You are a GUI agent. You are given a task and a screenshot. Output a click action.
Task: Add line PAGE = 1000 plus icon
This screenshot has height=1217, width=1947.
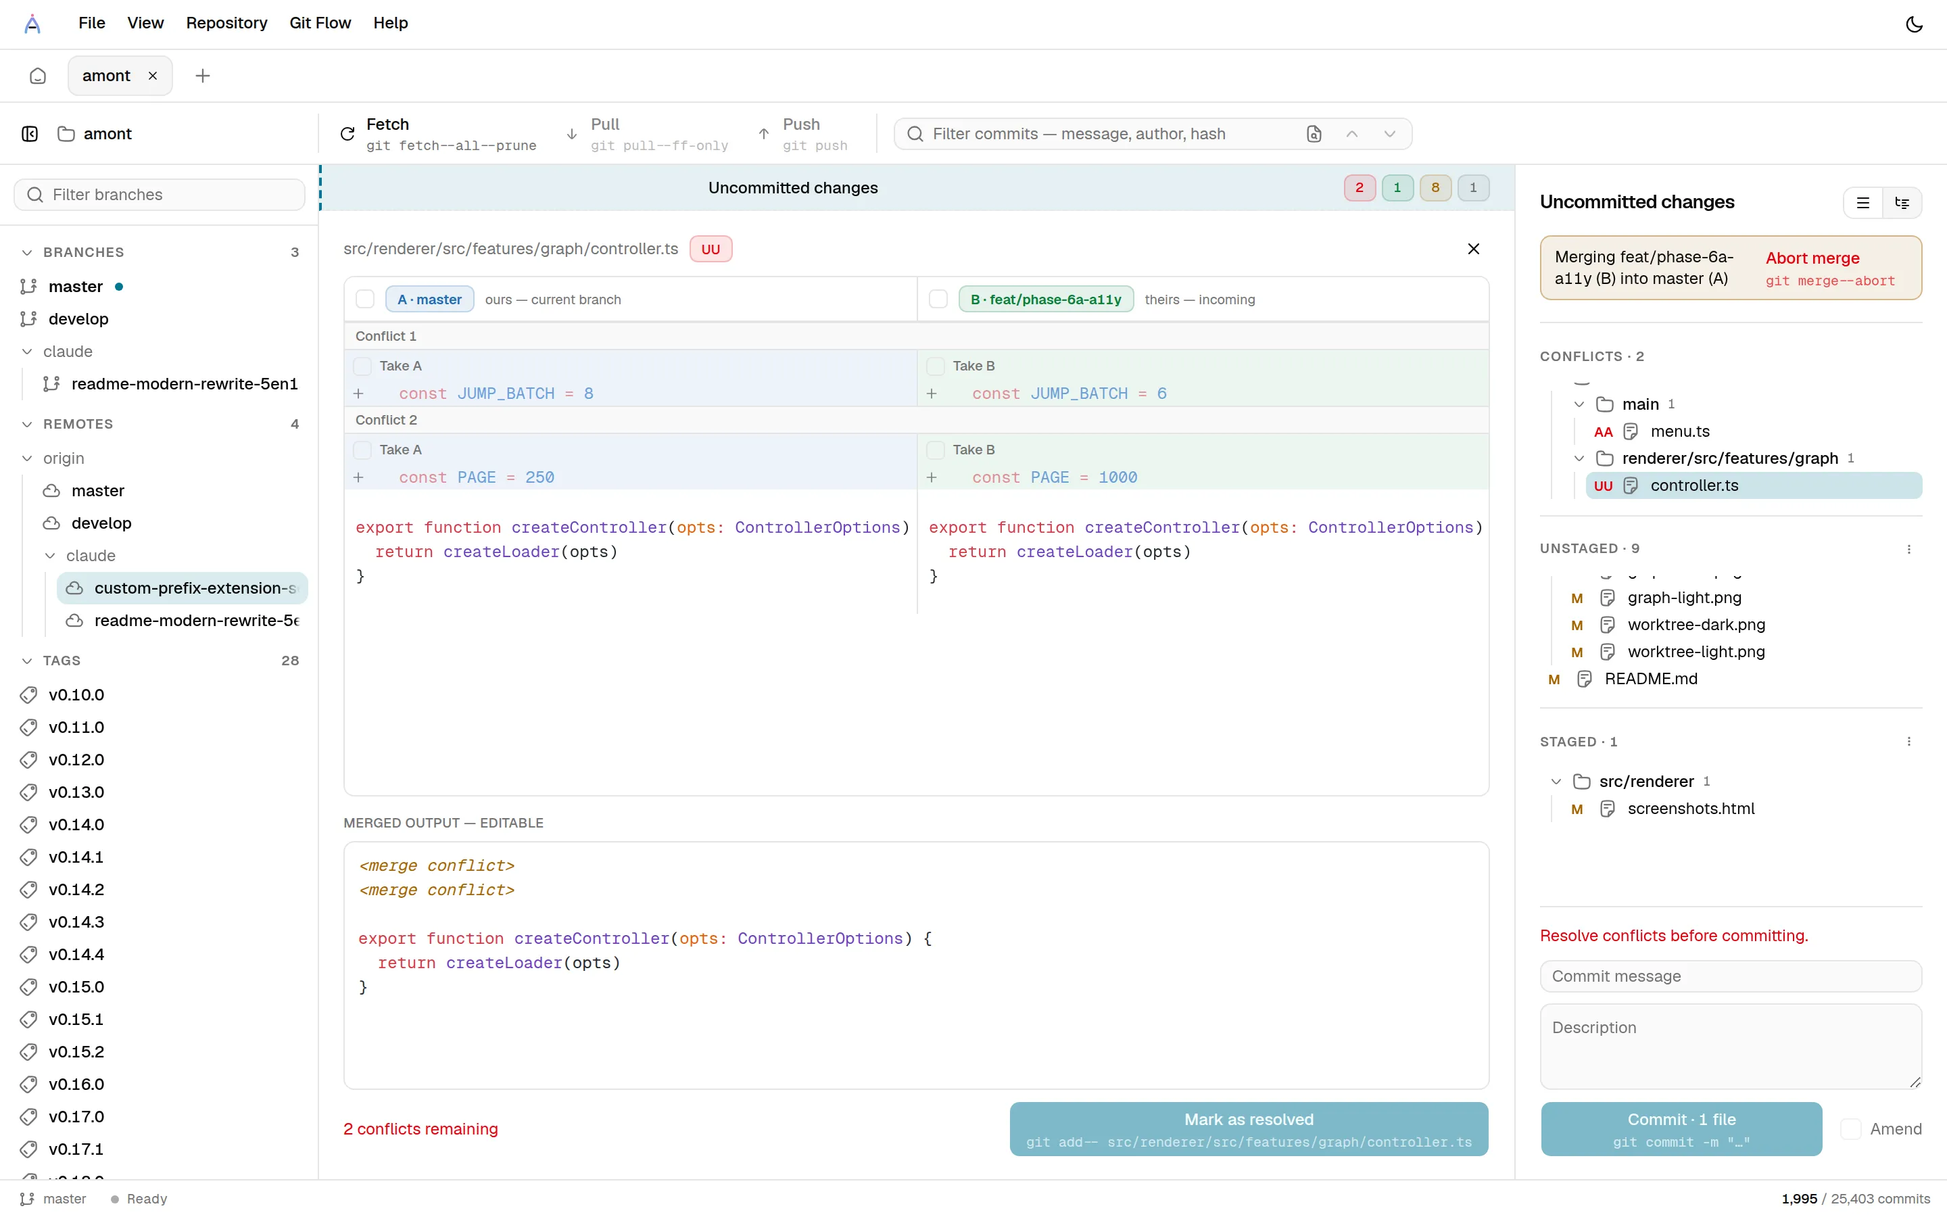click(x=932, y=477)
